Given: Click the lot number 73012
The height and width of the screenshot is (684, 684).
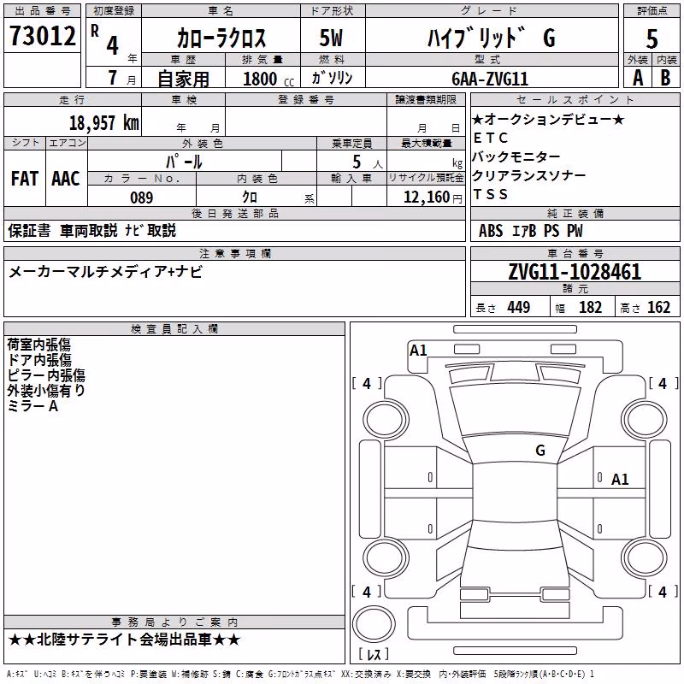Looking at the screenshot, I should (x=42, y=35).
